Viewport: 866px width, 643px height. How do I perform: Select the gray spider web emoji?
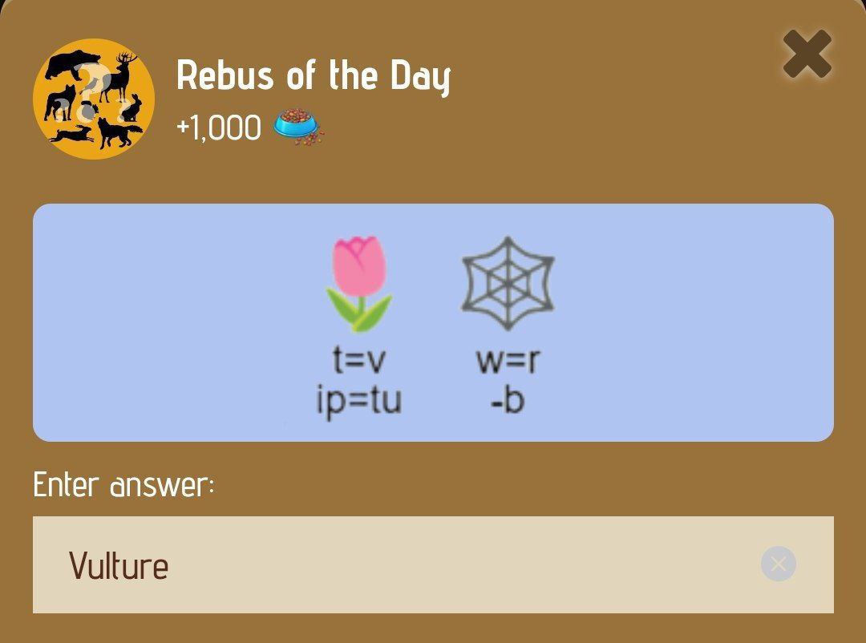(x=508, y=283)
